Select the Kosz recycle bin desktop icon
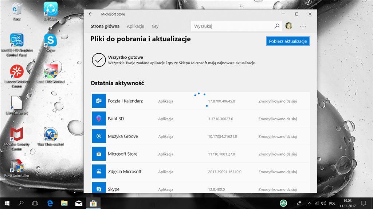 (17, 12)
